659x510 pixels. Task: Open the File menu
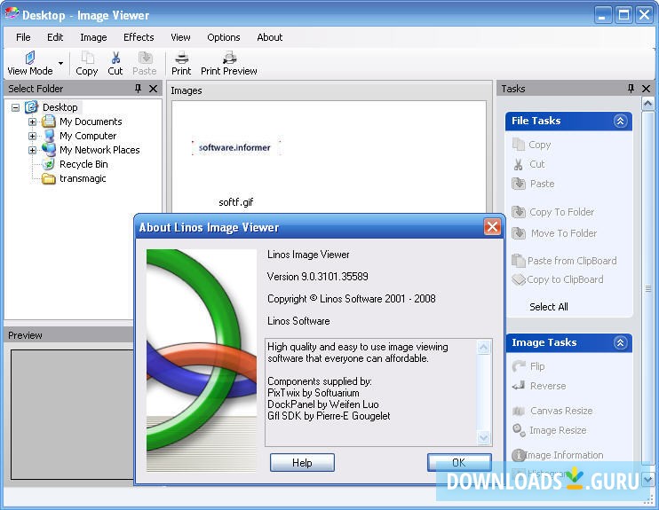23,37
